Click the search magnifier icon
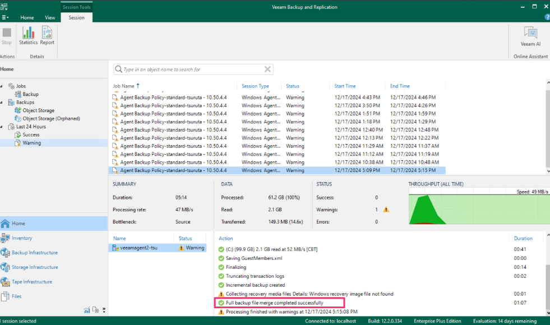The image size is (550, 325). click(118, 69)
